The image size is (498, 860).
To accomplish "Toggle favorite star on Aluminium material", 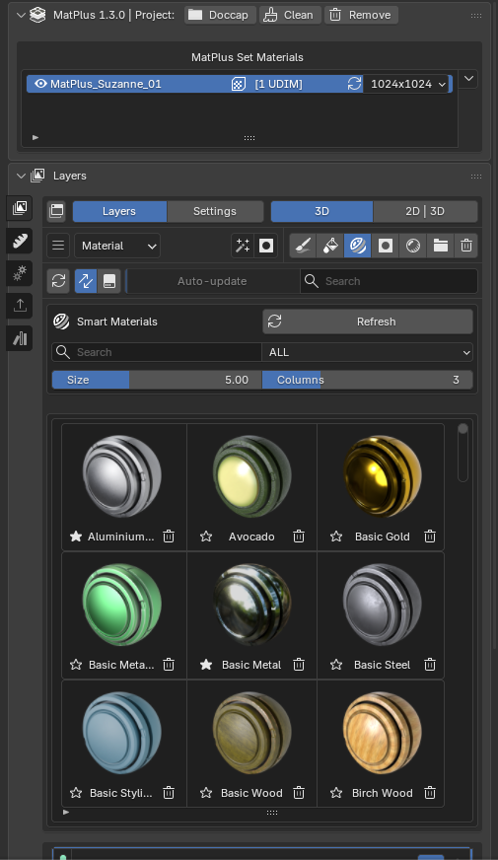I will pyautogui.click(x=76, y=537).
